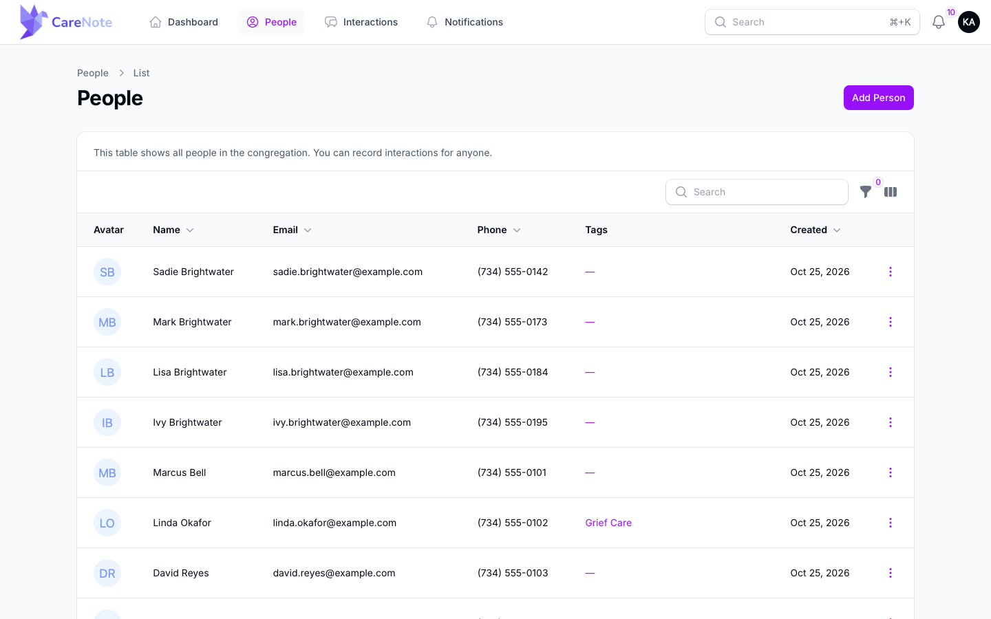The height and width of the screenshot is (619, 991).
Task: Click the Avatar column header
Action: point(109,230)
